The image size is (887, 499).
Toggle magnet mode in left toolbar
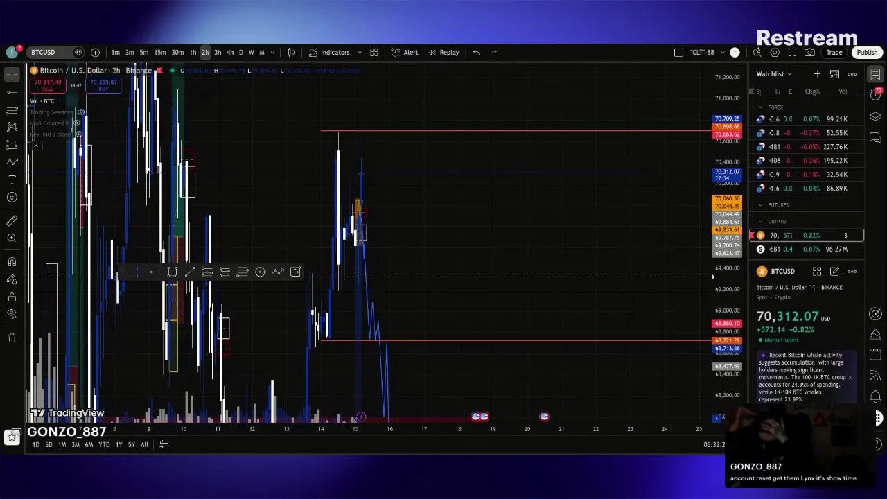point(12,262)
